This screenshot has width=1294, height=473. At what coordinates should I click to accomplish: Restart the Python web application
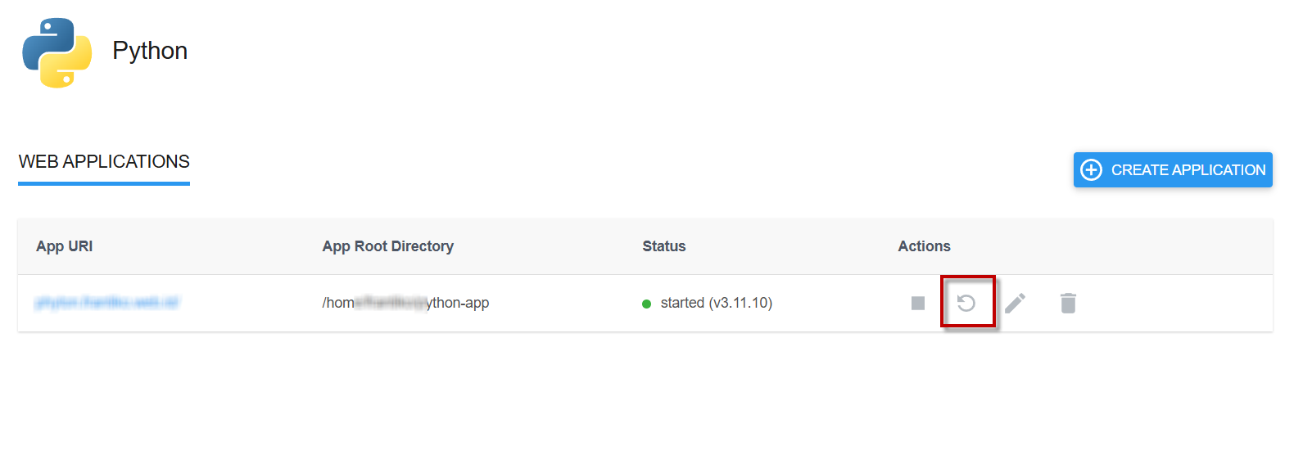pos(966,303)
